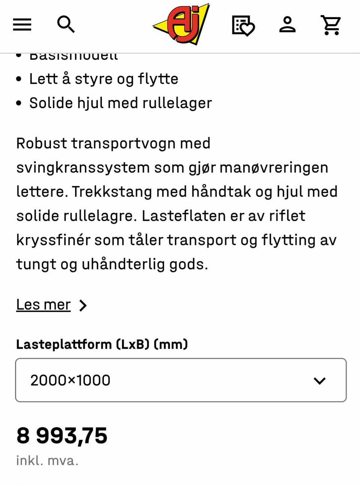Viewport: 360px width, 485px height.
Task: Expand the chevron in the size selector
Action: [x=319, y=381]
